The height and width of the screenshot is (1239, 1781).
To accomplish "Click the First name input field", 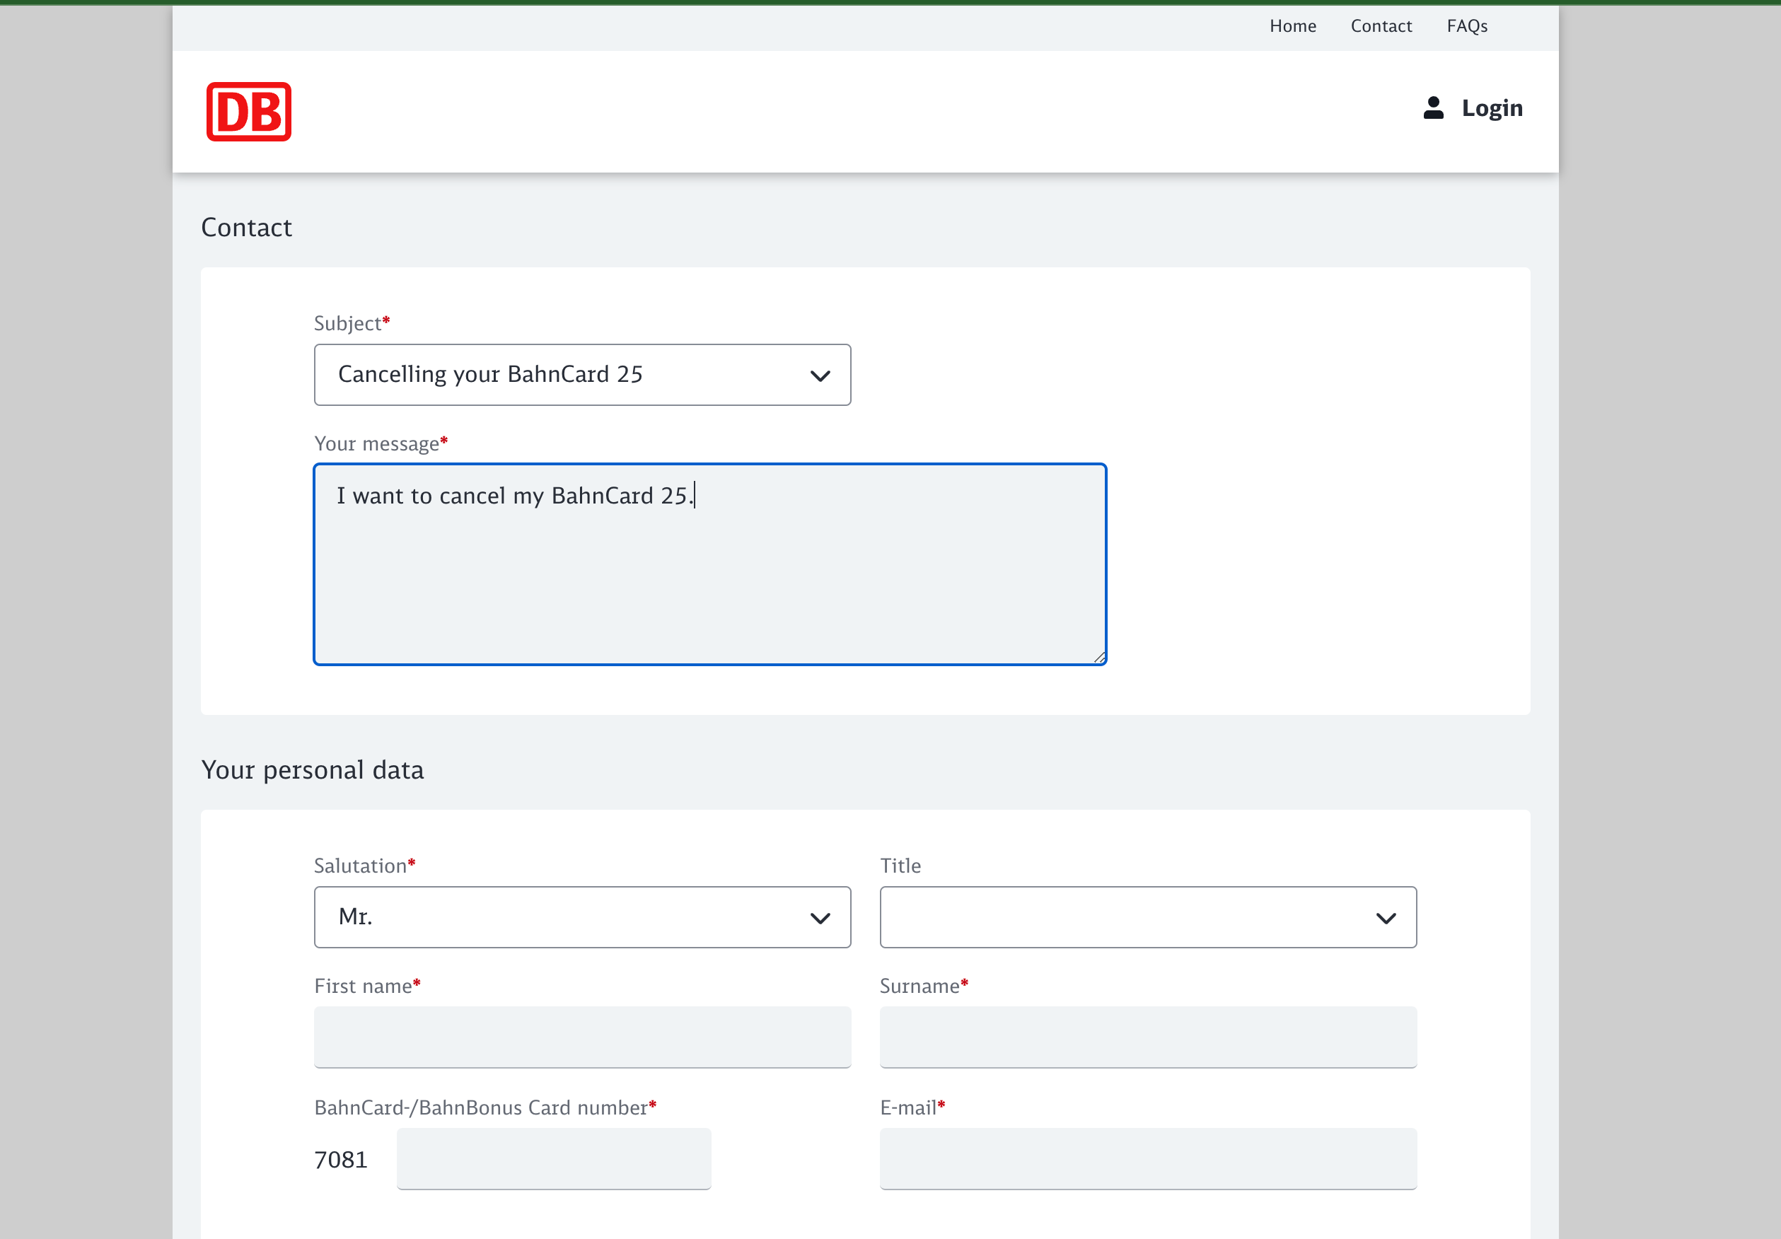I will (583, 1037).
